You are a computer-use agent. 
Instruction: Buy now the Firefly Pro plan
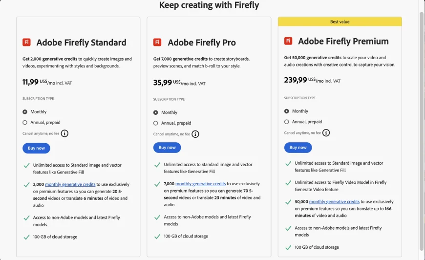click(x=167, y=148)
